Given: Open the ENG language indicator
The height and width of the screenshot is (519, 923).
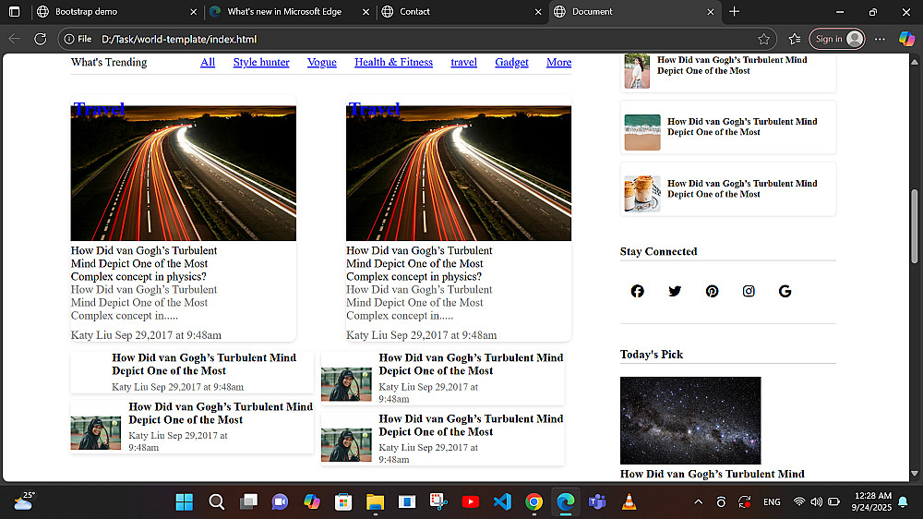Looking at the screenshot, I should click(x=772, y=502).
